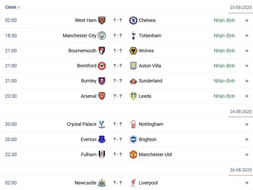
Task: Open details arrow for Newcastle vs Liverpool
Action: (247, 183)
